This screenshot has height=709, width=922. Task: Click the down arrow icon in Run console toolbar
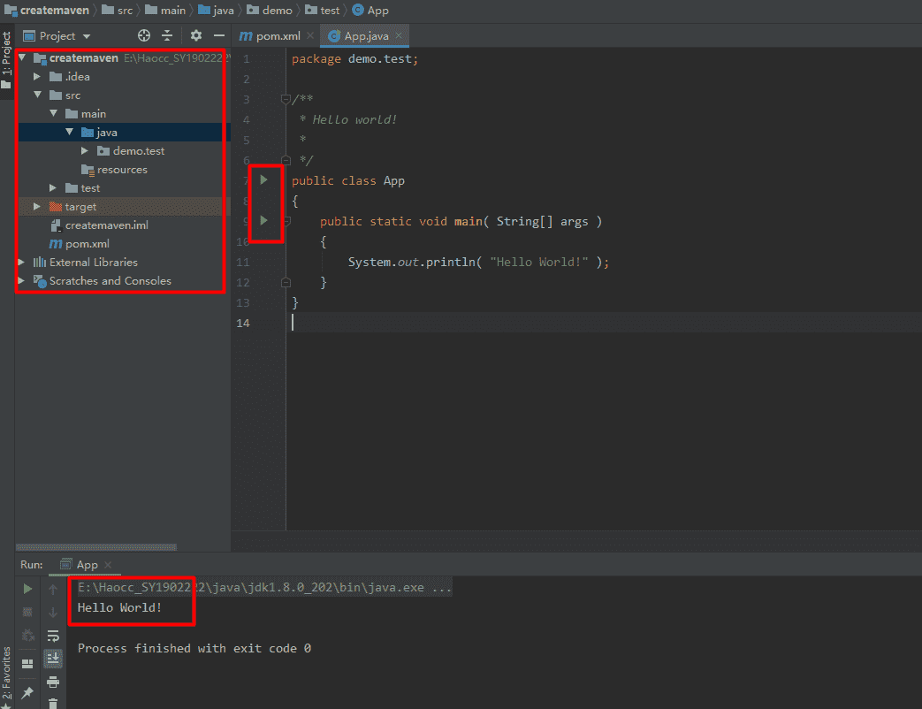point(53,613)
